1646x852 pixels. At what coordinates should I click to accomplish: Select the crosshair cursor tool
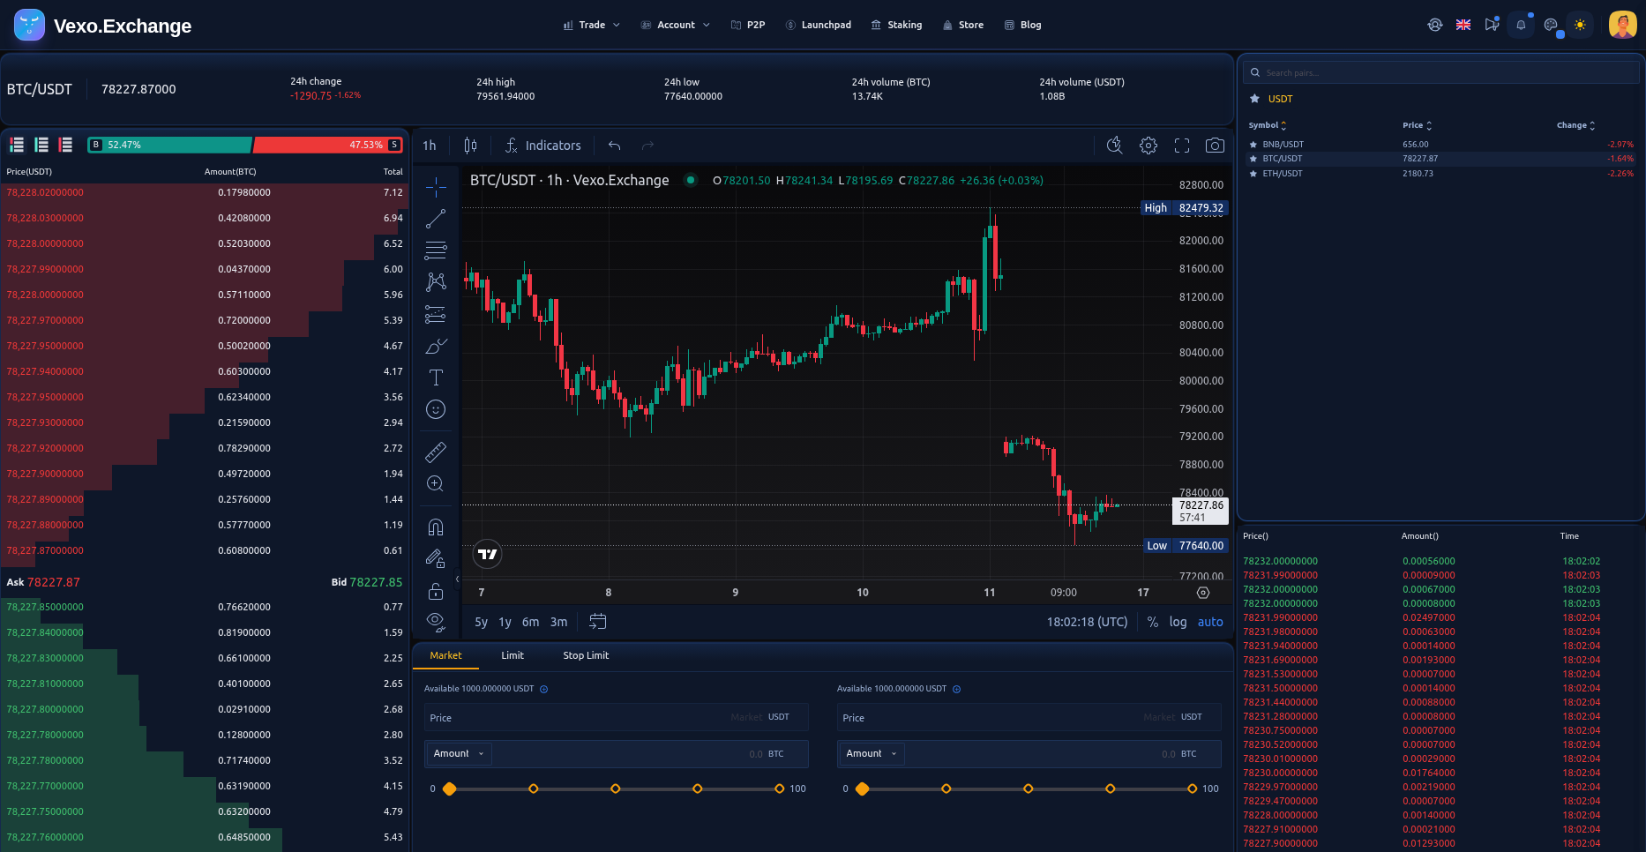[436, 187]
